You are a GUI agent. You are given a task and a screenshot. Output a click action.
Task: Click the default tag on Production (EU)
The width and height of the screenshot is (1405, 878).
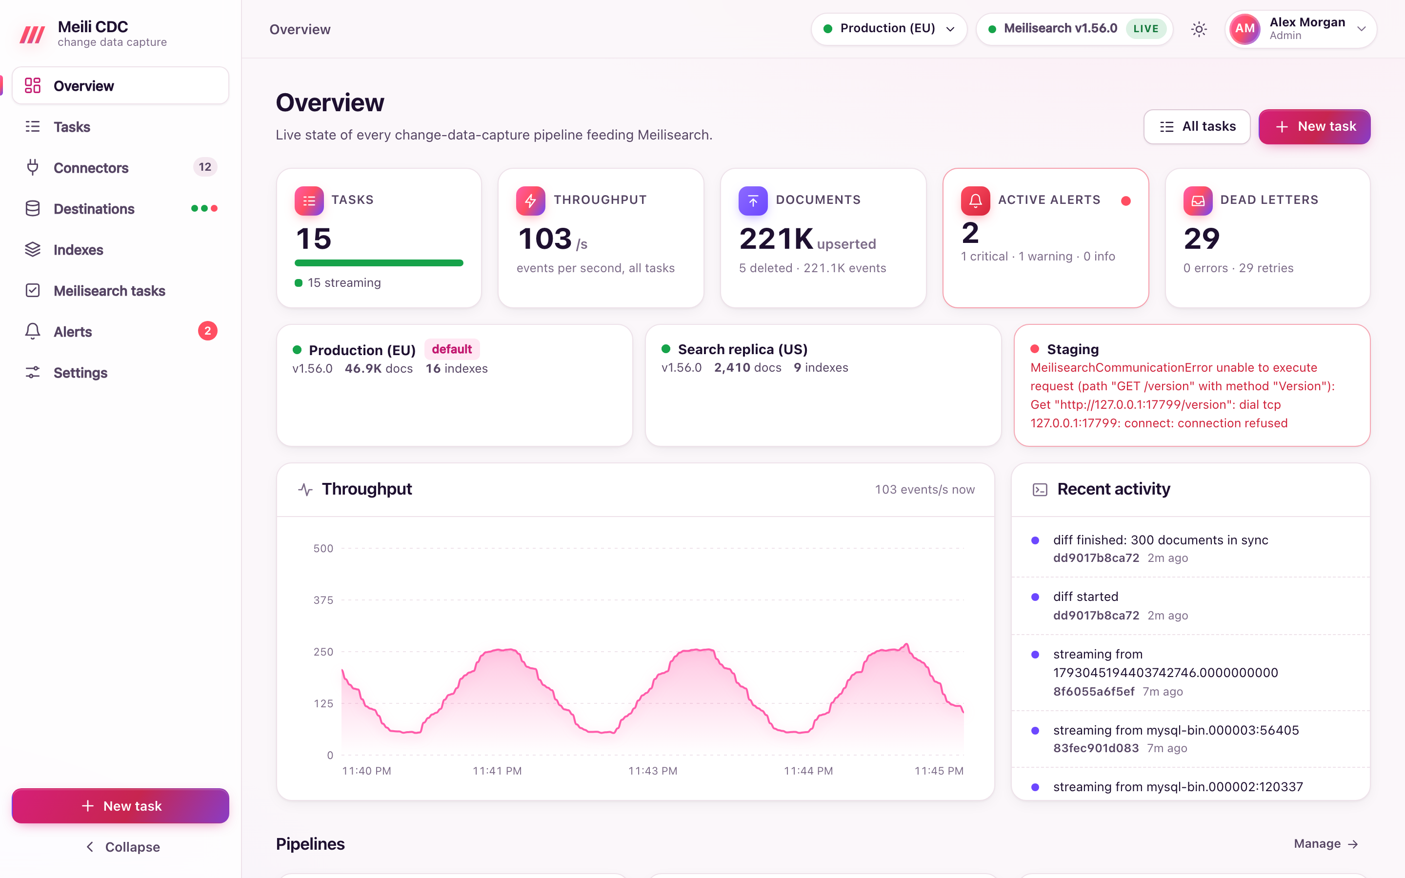click(452, 350)
